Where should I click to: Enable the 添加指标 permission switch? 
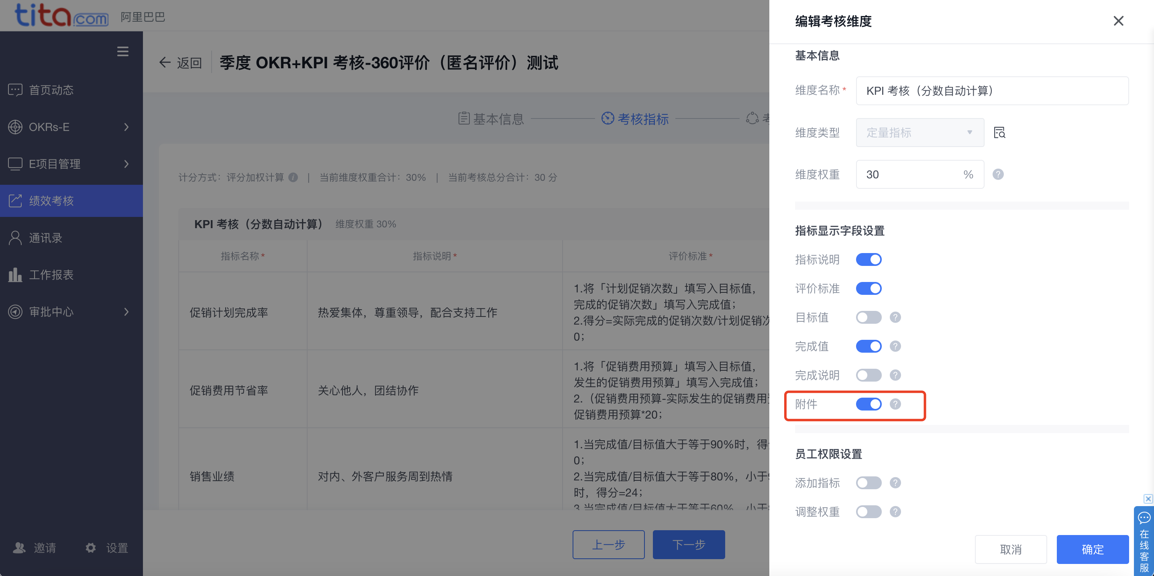click(869, 483)
